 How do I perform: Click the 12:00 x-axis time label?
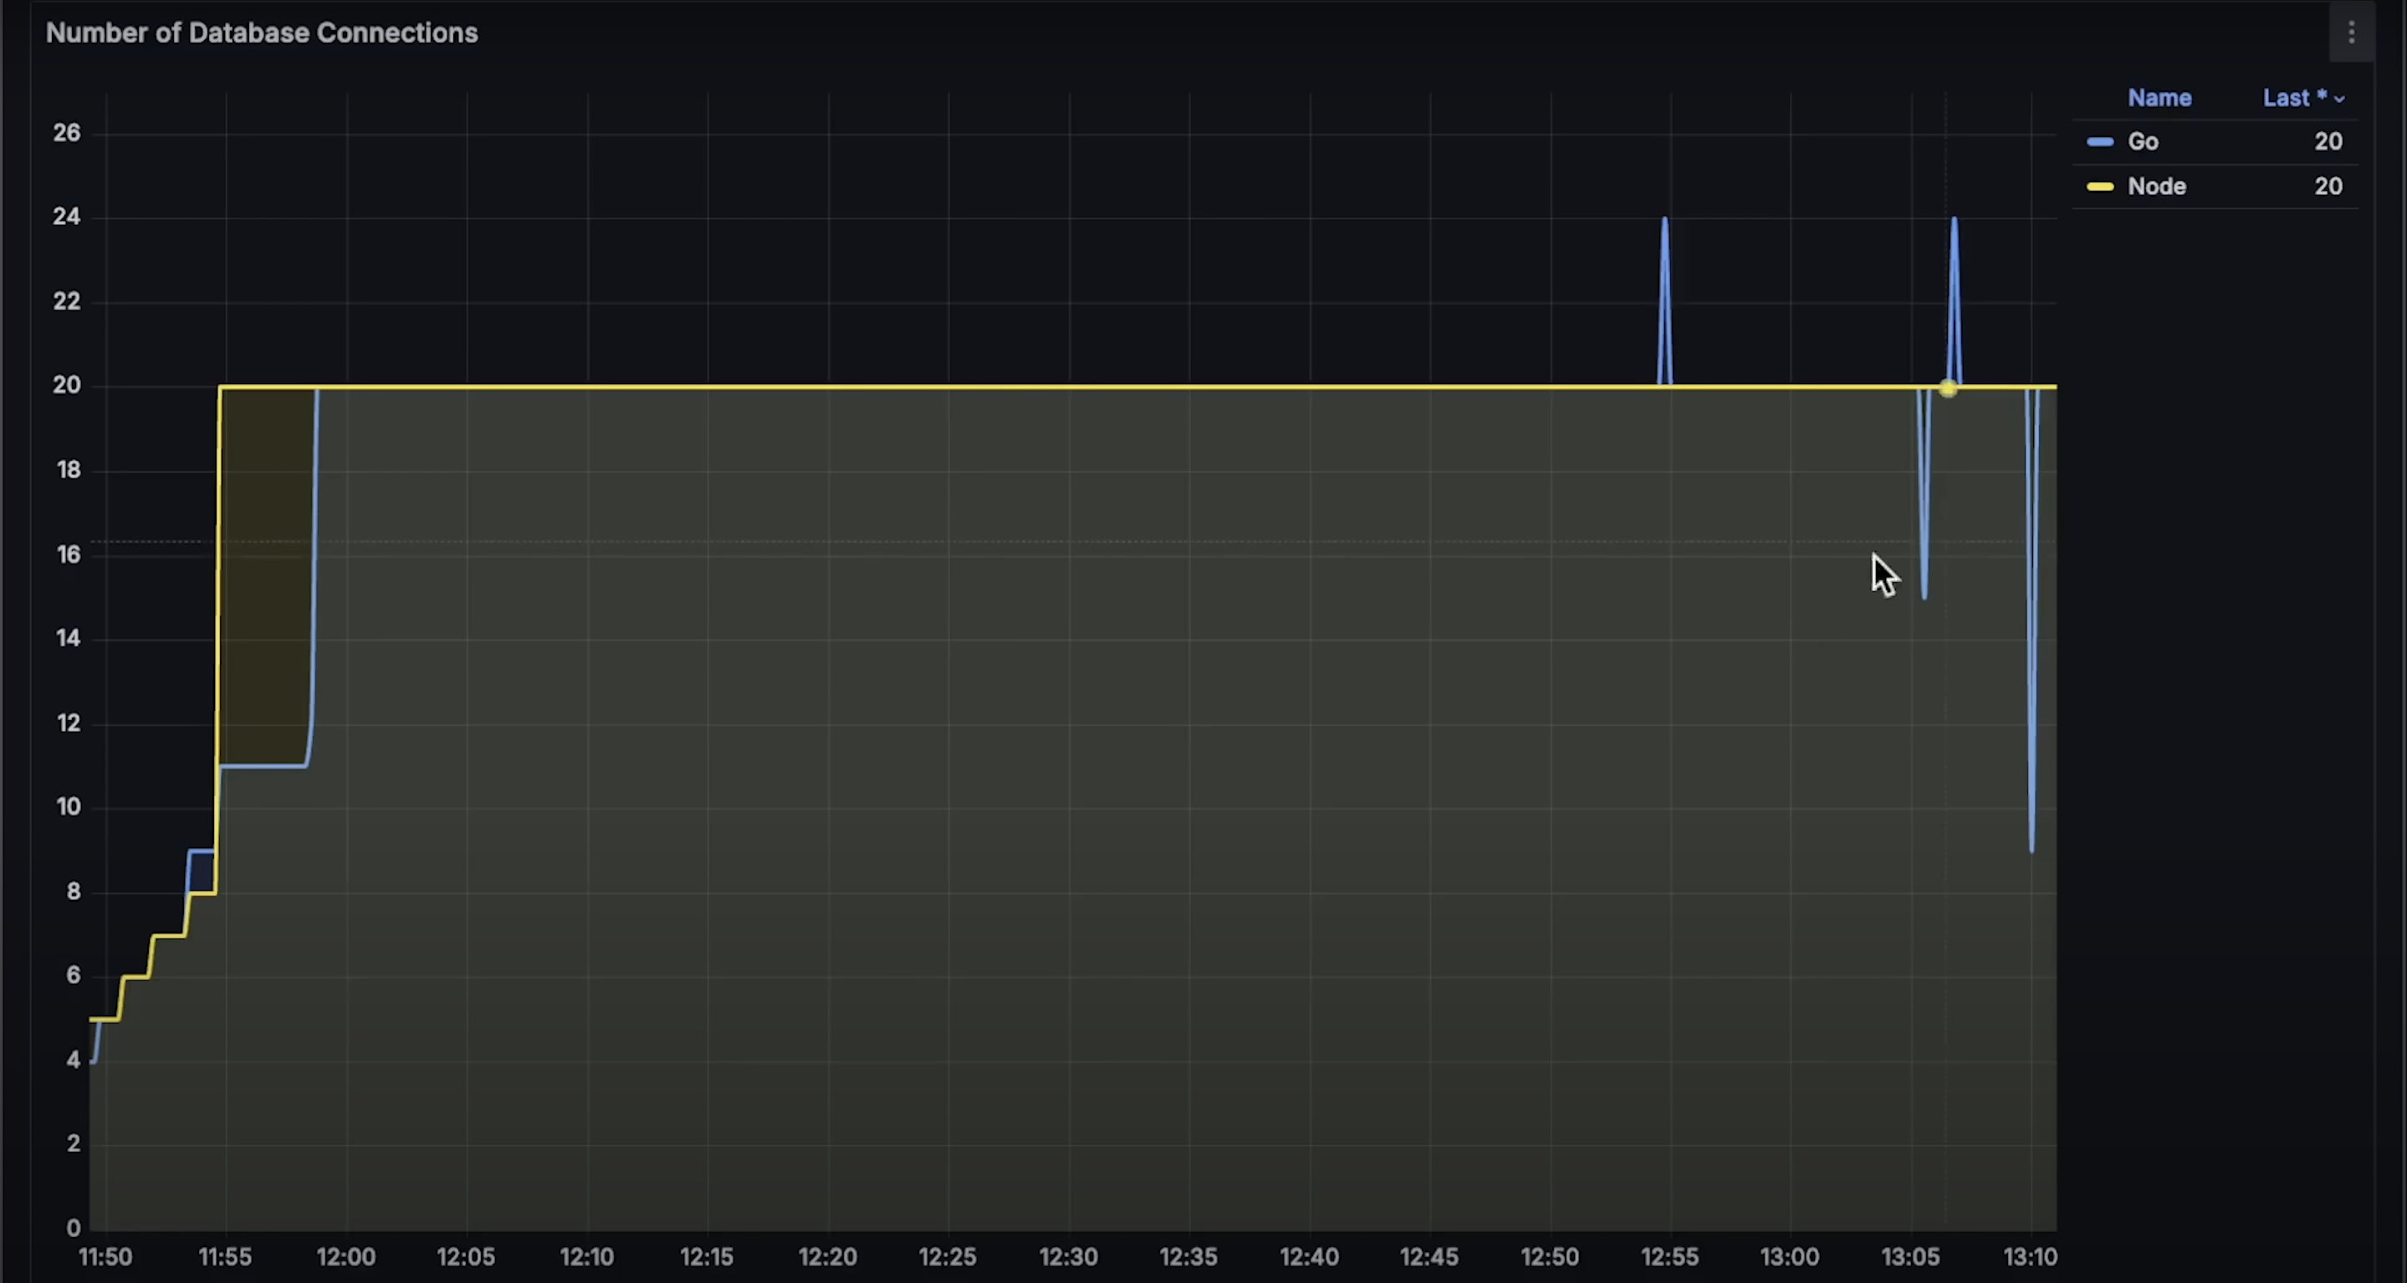click(x=345, y=1257)
